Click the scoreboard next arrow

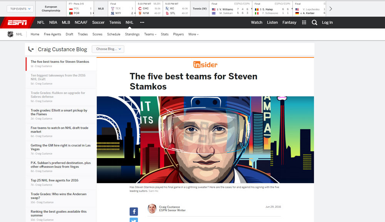[330, 9]
